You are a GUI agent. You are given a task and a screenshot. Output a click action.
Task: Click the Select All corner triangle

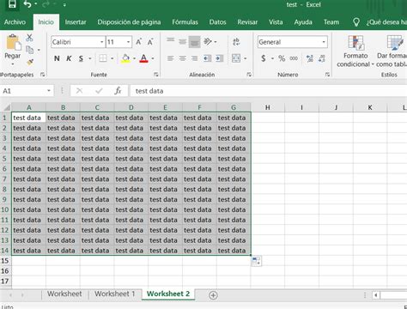(6, 107)
